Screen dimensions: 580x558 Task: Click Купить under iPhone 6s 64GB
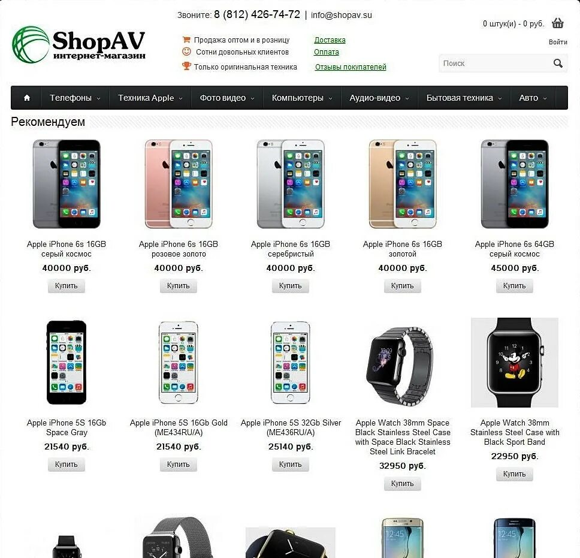514,286
